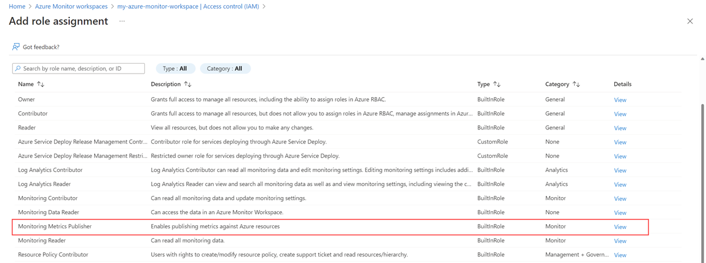
Task: Click the search magnifier icon
Action: [18, 69]
